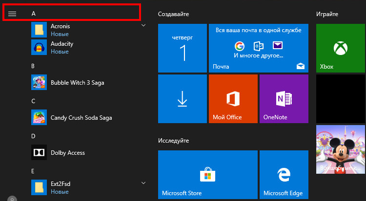Click the Исследуйте group title
The image size is (366, 201).
click(x=173, y=141)
